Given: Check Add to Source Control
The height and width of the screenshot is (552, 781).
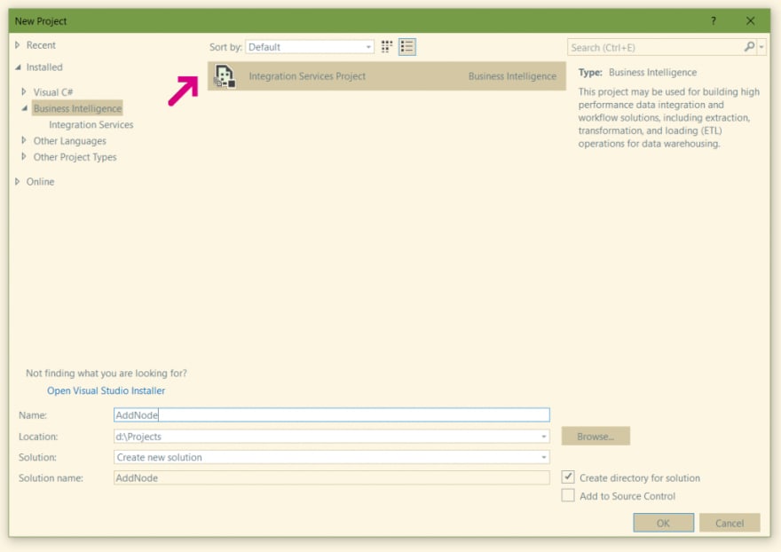Looking at the screenshot, I should coord(568,495).
